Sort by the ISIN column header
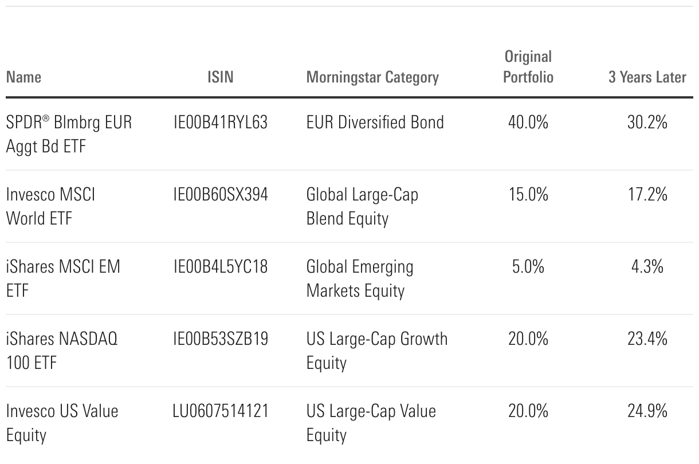Screen dimensions: 699x464 pos(221,77)
